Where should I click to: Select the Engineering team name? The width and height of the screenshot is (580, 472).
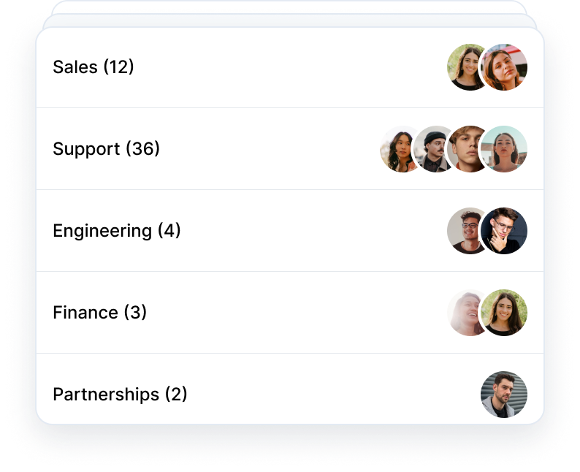pyautogui.click(x=102, y=231)
